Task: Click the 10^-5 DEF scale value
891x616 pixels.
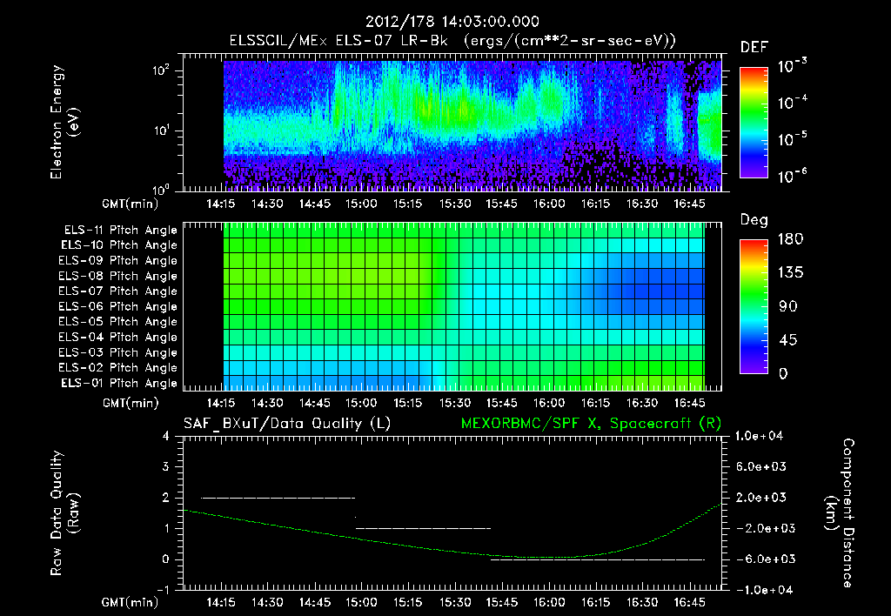Action: point(792,139)
